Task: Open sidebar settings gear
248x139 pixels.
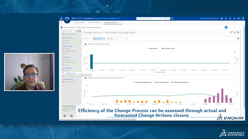Action: coord(65,116)
